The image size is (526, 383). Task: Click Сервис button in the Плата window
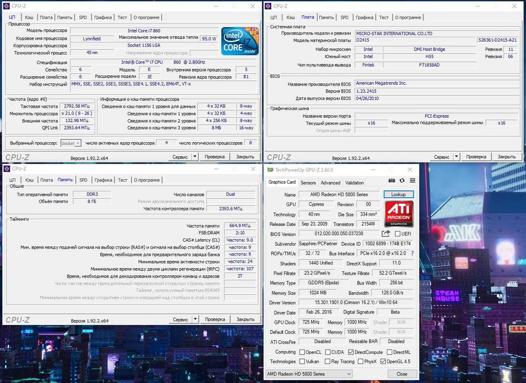tap(442, 156)
